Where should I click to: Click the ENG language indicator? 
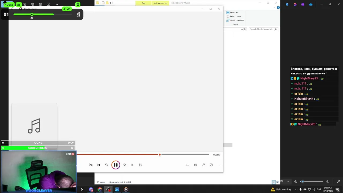click(x=319, y=190)
